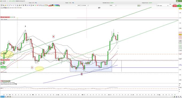The image size is (182, 98).
Task: Select the horizontal line drawing tool
Action: (x=12, y=5)
